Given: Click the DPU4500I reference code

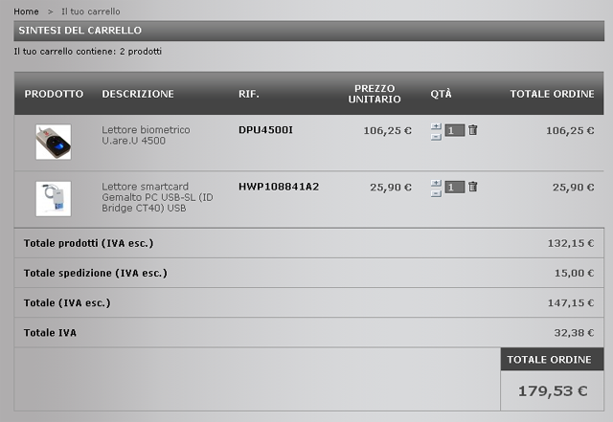Looking at the screenshot, I should click(265, 130).
